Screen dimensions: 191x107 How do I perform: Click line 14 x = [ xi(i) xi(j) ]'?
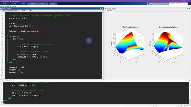coord(29,47)
